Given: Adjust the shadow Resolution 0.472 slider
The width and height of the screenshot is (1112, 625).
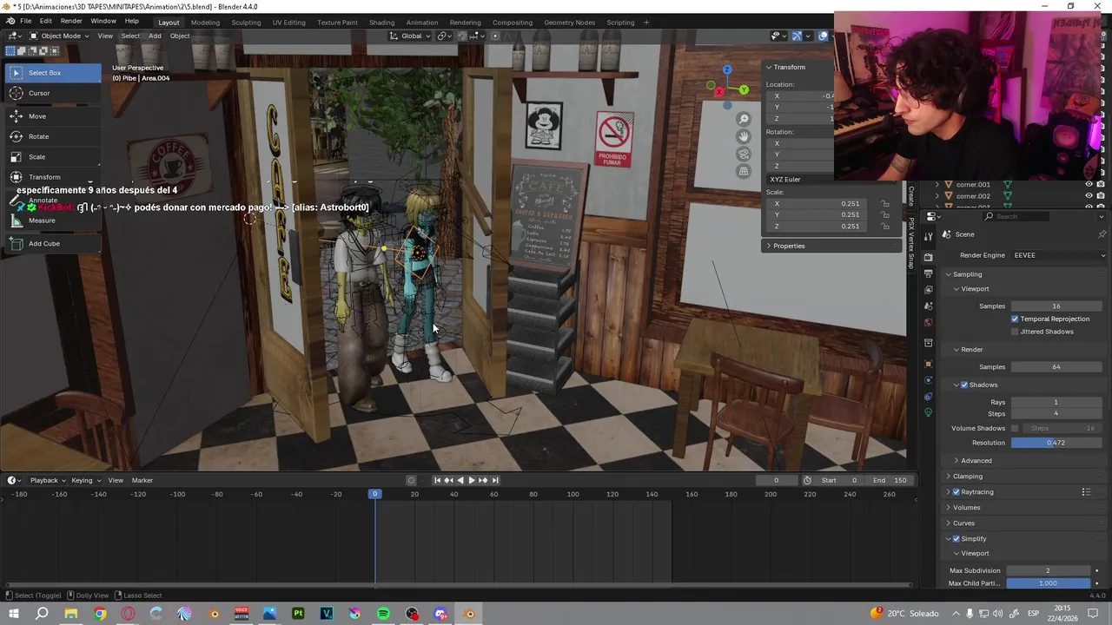Looking at the screenshot, I should pos(1056,443).
